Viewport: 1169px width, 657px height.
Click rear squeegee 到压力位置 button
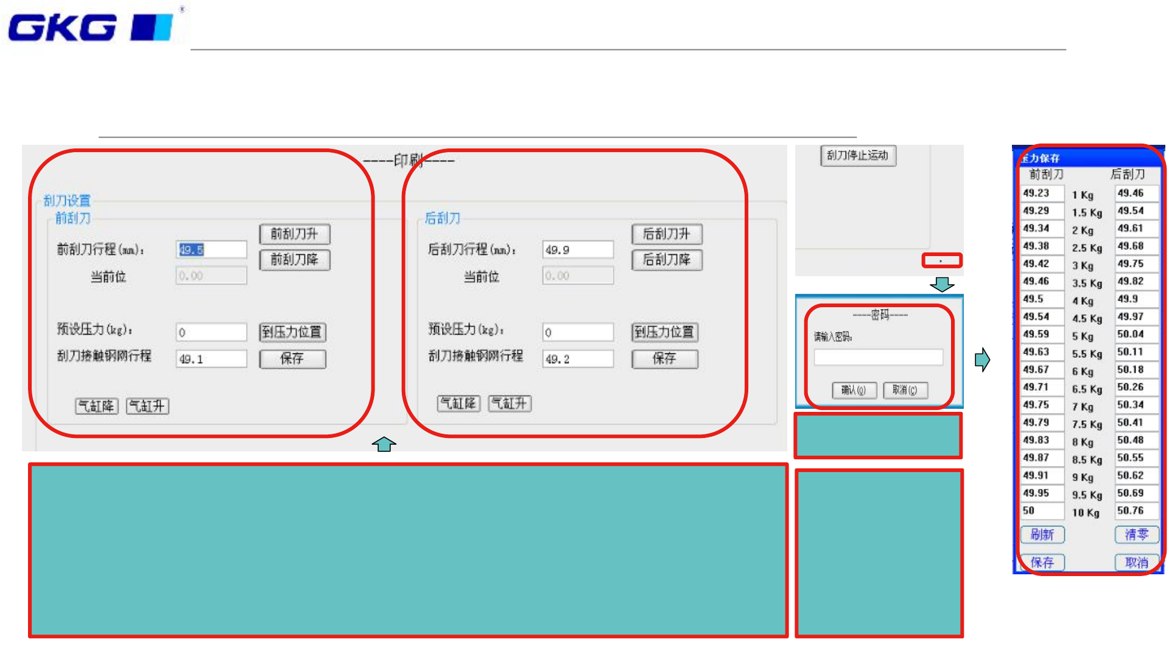coord(664,332)
